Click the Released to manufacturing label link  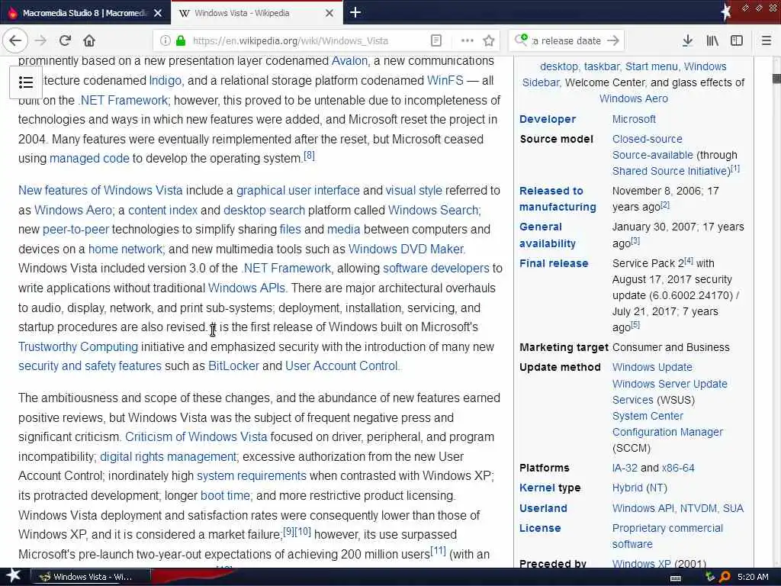[x=558, y=199]
